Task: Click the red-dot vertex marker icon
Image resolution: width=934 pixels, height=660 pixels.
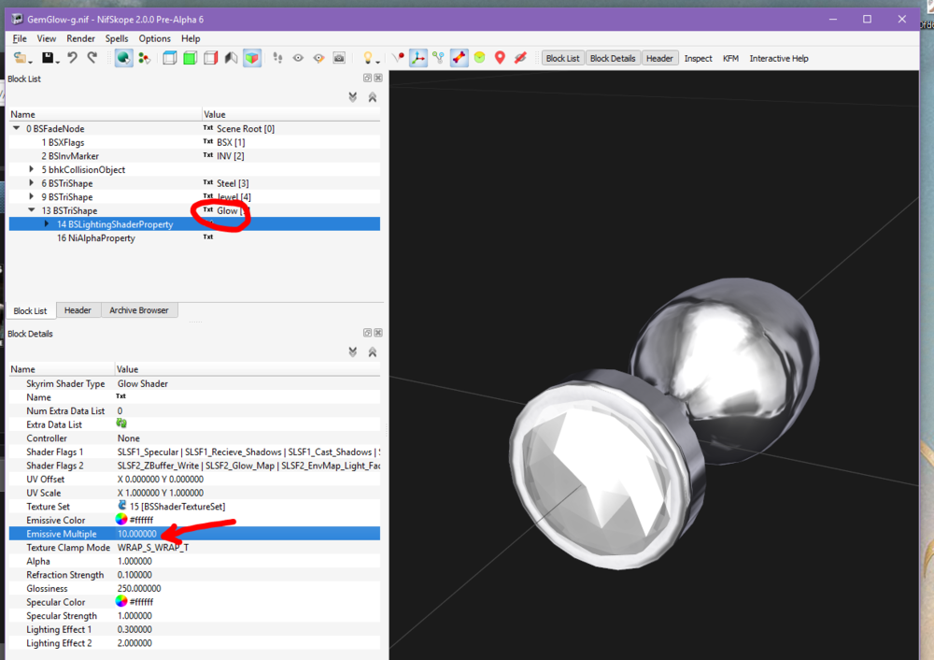Action: [398, 58]
